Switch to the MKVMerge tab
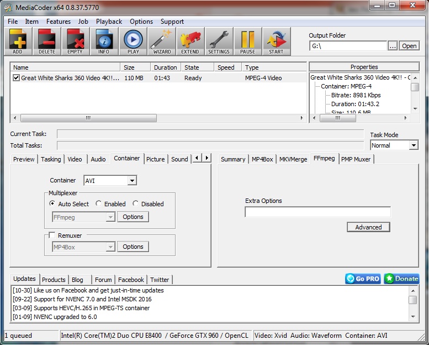The height and width of the screenshot is (345, 429). click(293, 159)
